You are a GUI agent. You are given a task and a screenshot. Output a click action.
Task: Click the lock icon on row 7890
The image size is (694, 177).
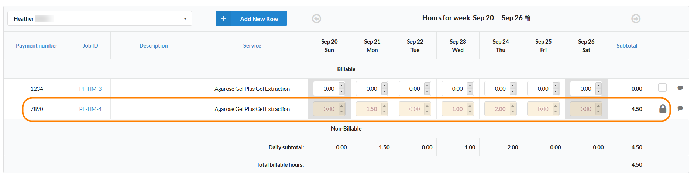coord(663,109)
